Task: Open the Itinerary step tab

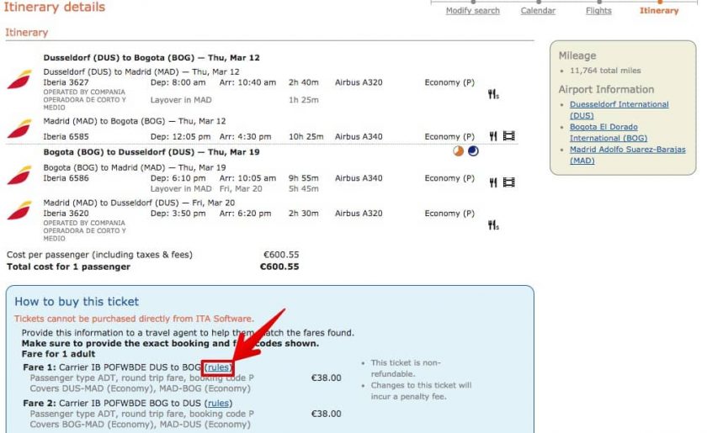Action: click(658, 11)
